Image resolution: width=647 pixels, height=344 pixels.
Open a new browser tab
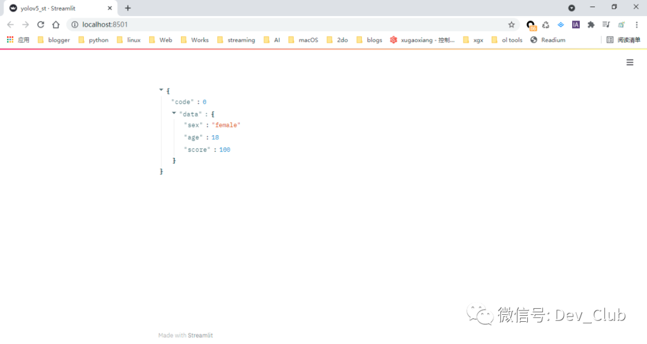(128, 8)
